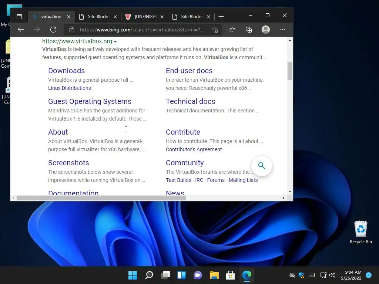Open the Favorites list icon
The width and height of the screenshot is (379, 284).
click(x=232, y=30)
